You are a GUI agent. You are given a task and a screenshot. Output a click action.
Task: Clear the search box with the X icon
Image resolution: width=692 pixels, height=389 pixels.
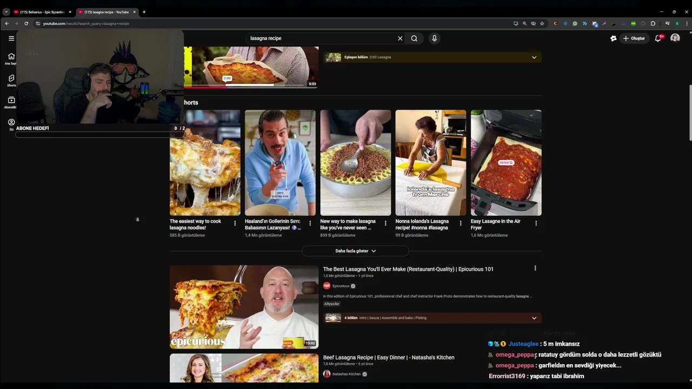pyautogui.click(x=400, y=38)
